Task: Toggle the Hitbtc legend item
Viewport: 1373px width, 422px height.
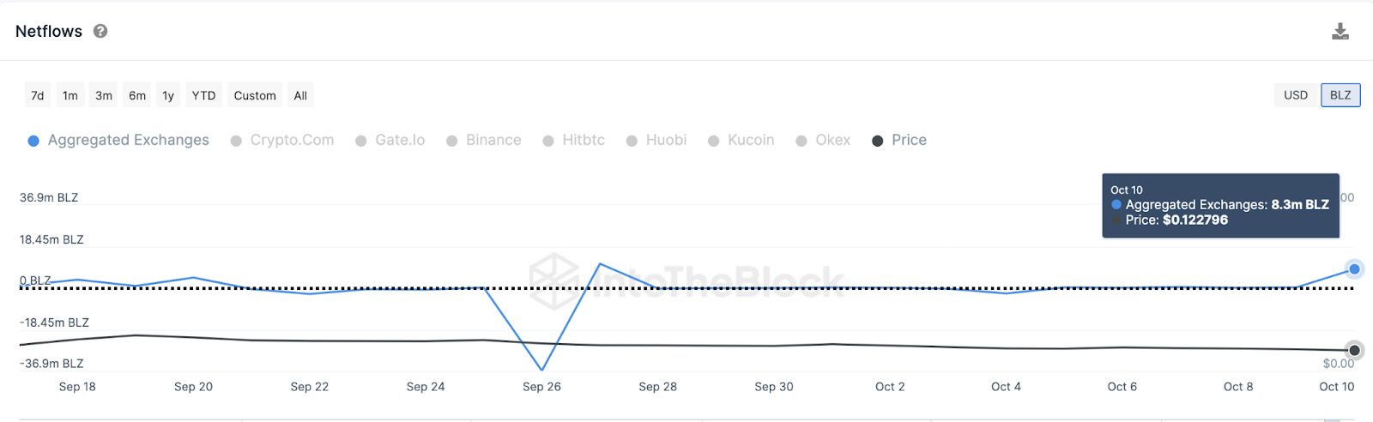Action: (574, 141)
